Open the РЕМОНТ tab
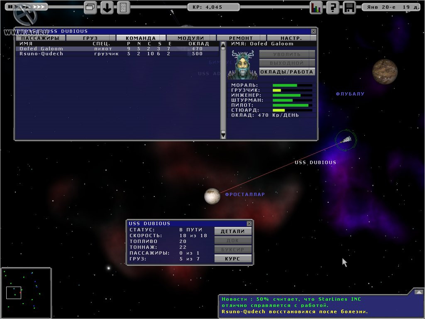425x319 pixels. (241, 38)
